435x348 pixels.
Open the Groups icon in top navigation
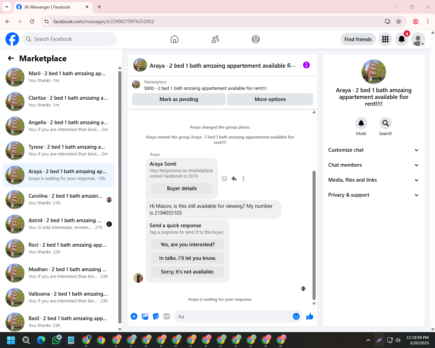click(x=256, y=39)
